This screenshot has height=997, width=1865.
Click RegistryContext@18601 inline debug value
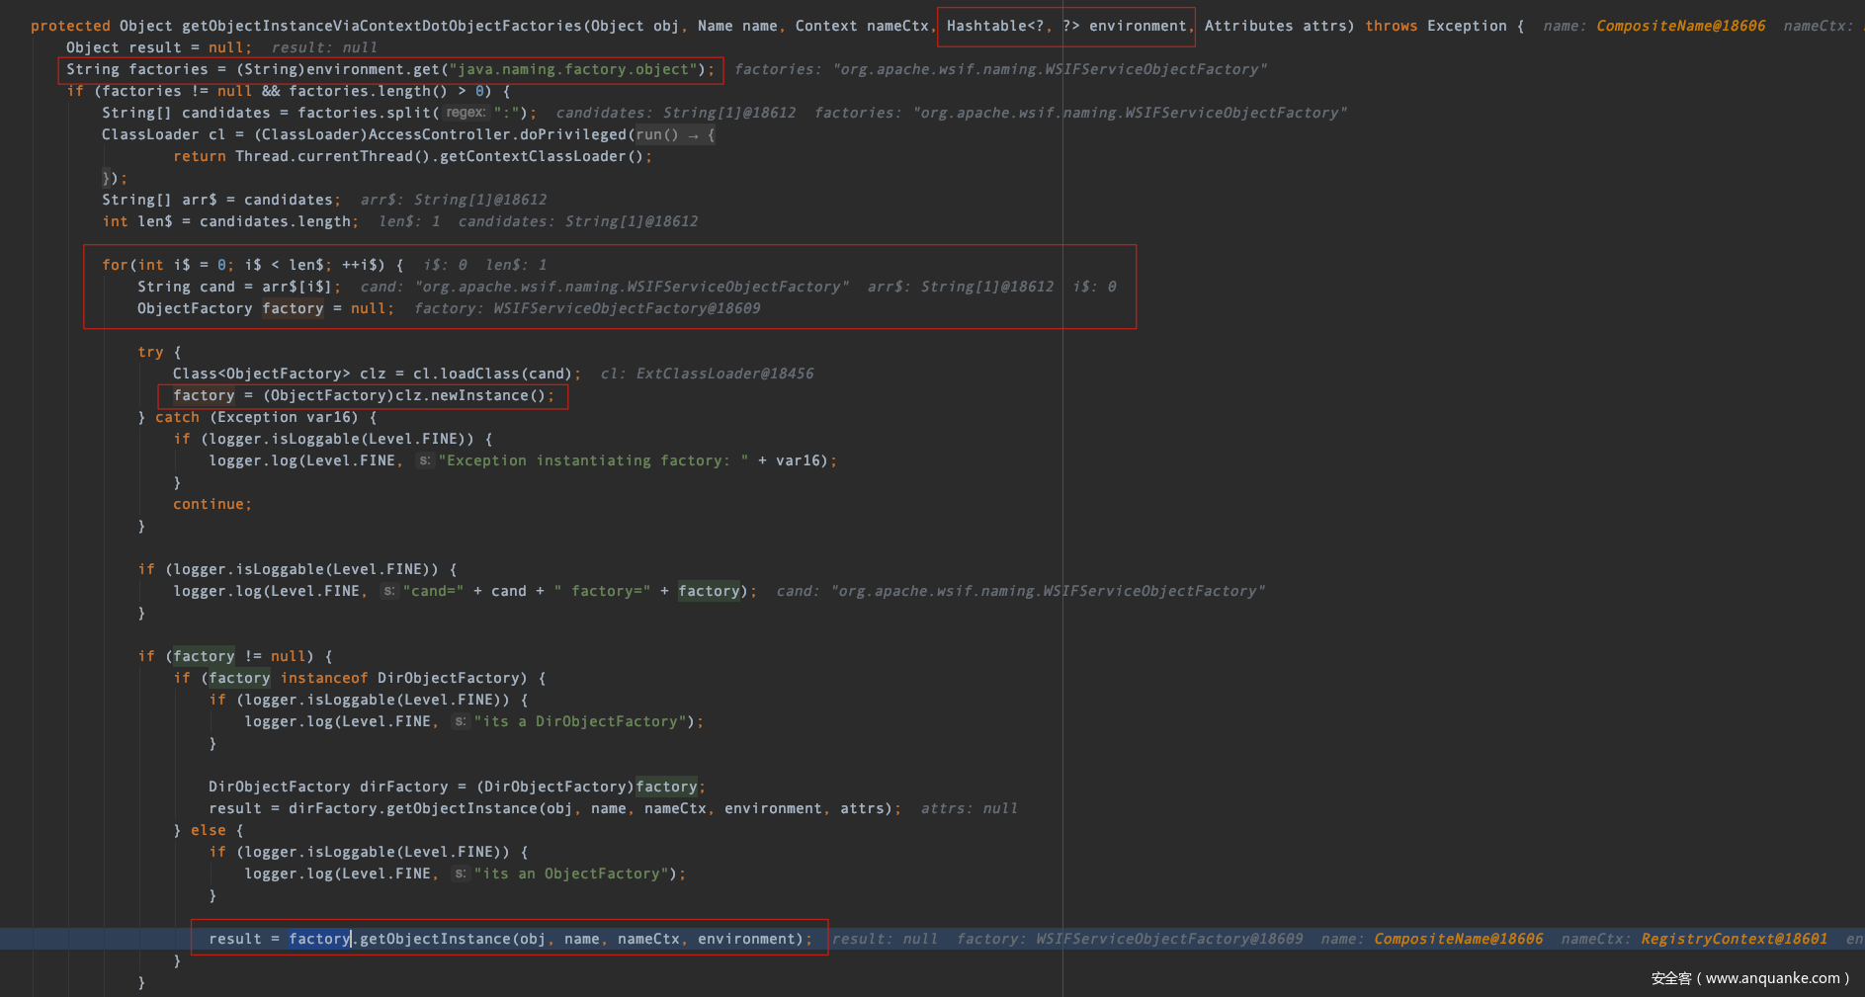coord(1734,940)
